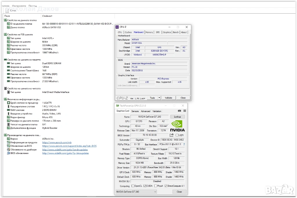
Task: Click the Bus Interface question mark icon
Action: (184, 144)
